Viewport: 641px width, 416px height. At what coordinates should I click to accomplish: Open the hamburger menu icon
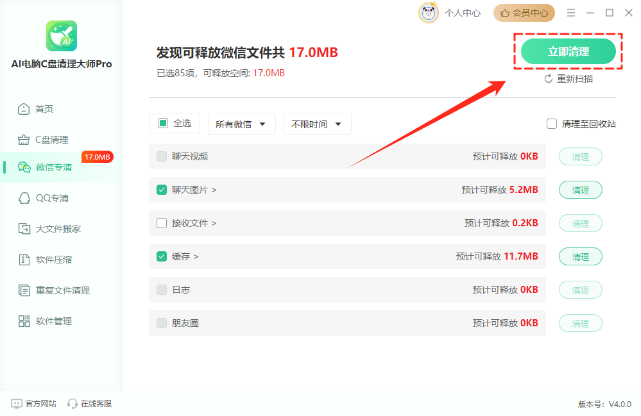[x=571, y=13]
